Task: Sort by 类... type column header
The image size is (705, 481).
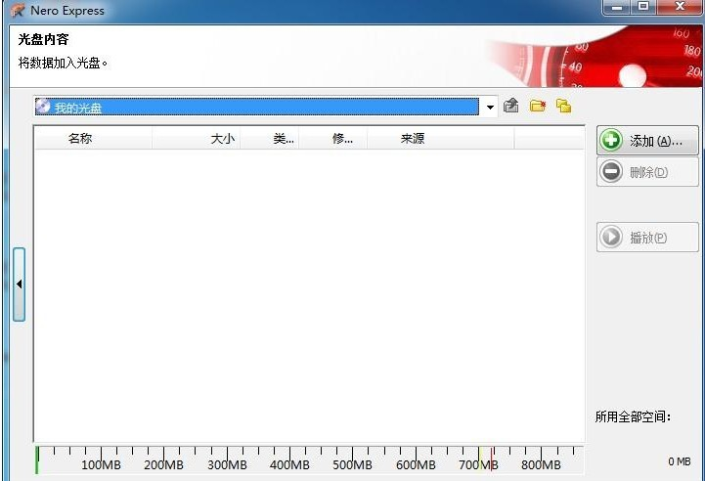Action: (269, 139)
